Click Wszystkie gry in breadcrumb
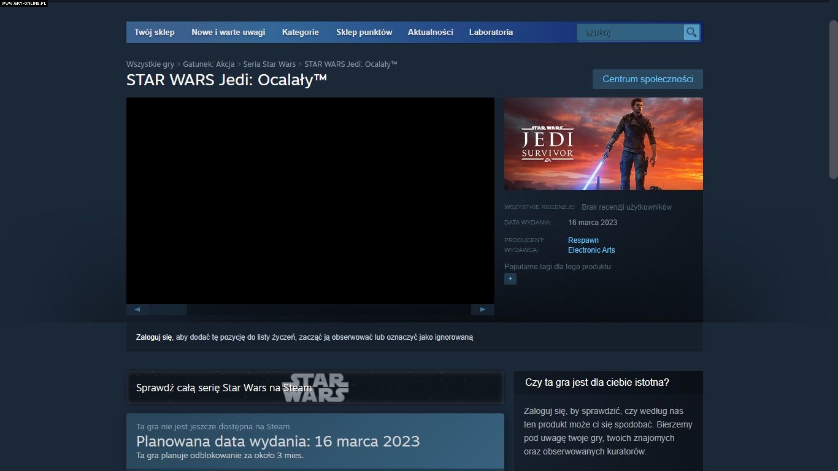 (x=150, y=64)
